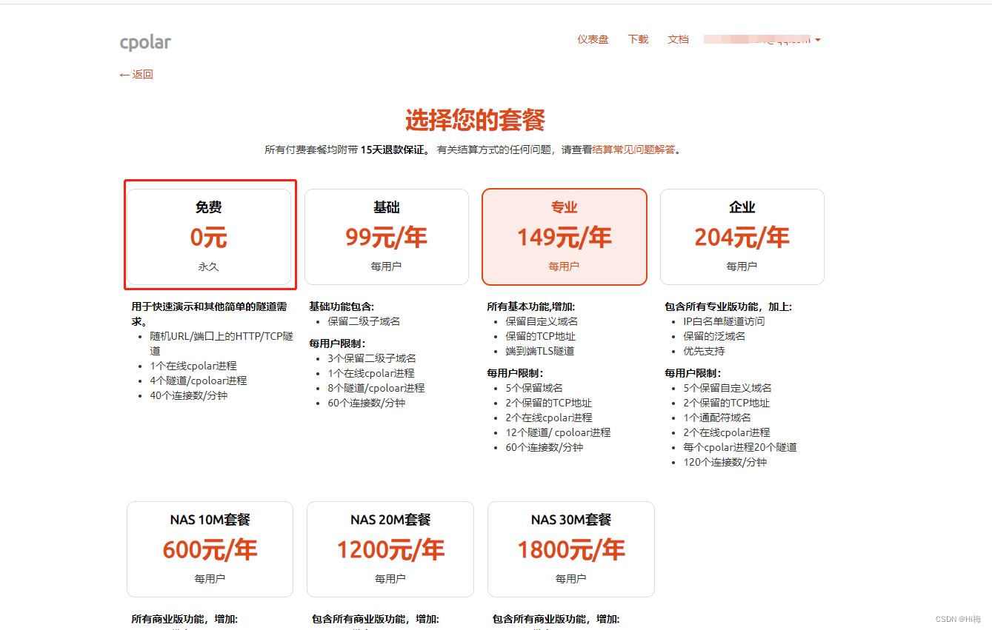Click 5个保留域名 list item
Image resolution: width=992 pixels, height=630 pixels.
pyautogui.click(x=533, y=388)
